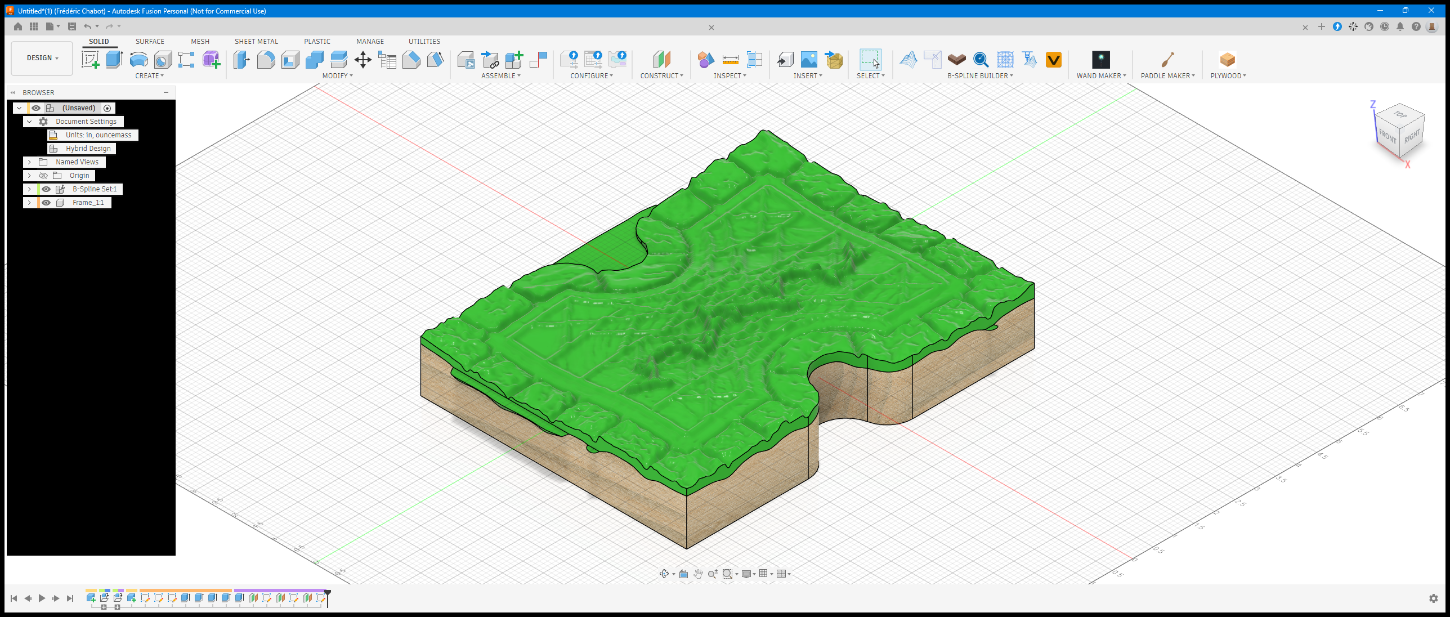The height and width of the screenshot is (617, 1450).
Task: Toggle visibility of B-Spline Set:1
Action: (46, 189)
